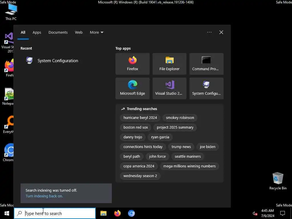Search trending john force

(157, 157)
